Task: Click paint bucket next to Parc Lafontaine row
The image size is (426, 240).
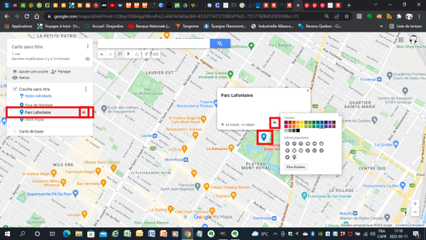Action: tap(85, 112)
